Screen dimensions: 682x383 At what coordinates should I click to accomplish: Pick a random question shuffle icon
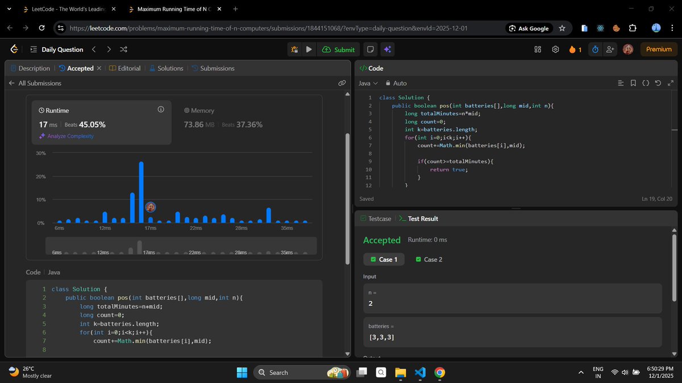pos(124,49)
